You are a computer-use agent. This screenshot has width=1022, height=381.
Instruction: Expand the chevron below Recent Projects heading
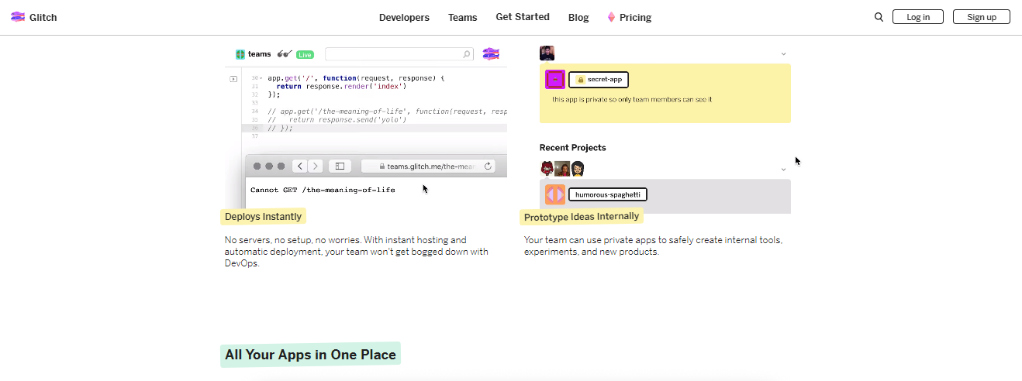tap(783, 170)
